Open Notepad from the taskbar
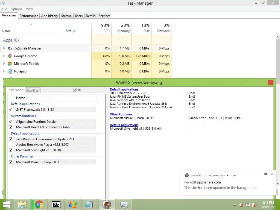Image resolution: width=280 pixels, height=210 pixels. 89,205
